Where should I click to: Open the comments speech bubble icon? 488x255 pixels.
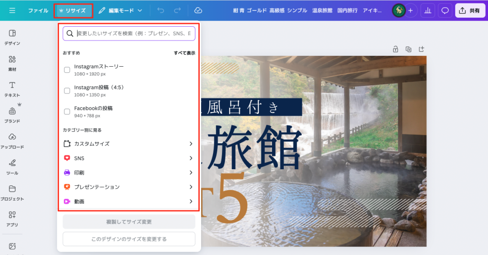[445, 10]
